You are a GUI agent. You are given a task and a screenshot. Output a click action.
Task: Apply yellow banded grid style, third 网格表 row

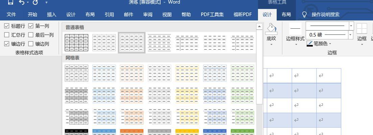187,117
